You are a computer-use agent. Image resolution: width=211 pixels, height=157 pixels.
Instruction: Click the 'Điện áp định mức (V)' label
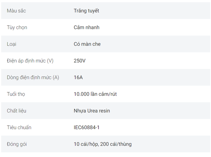tap(30, 61)
